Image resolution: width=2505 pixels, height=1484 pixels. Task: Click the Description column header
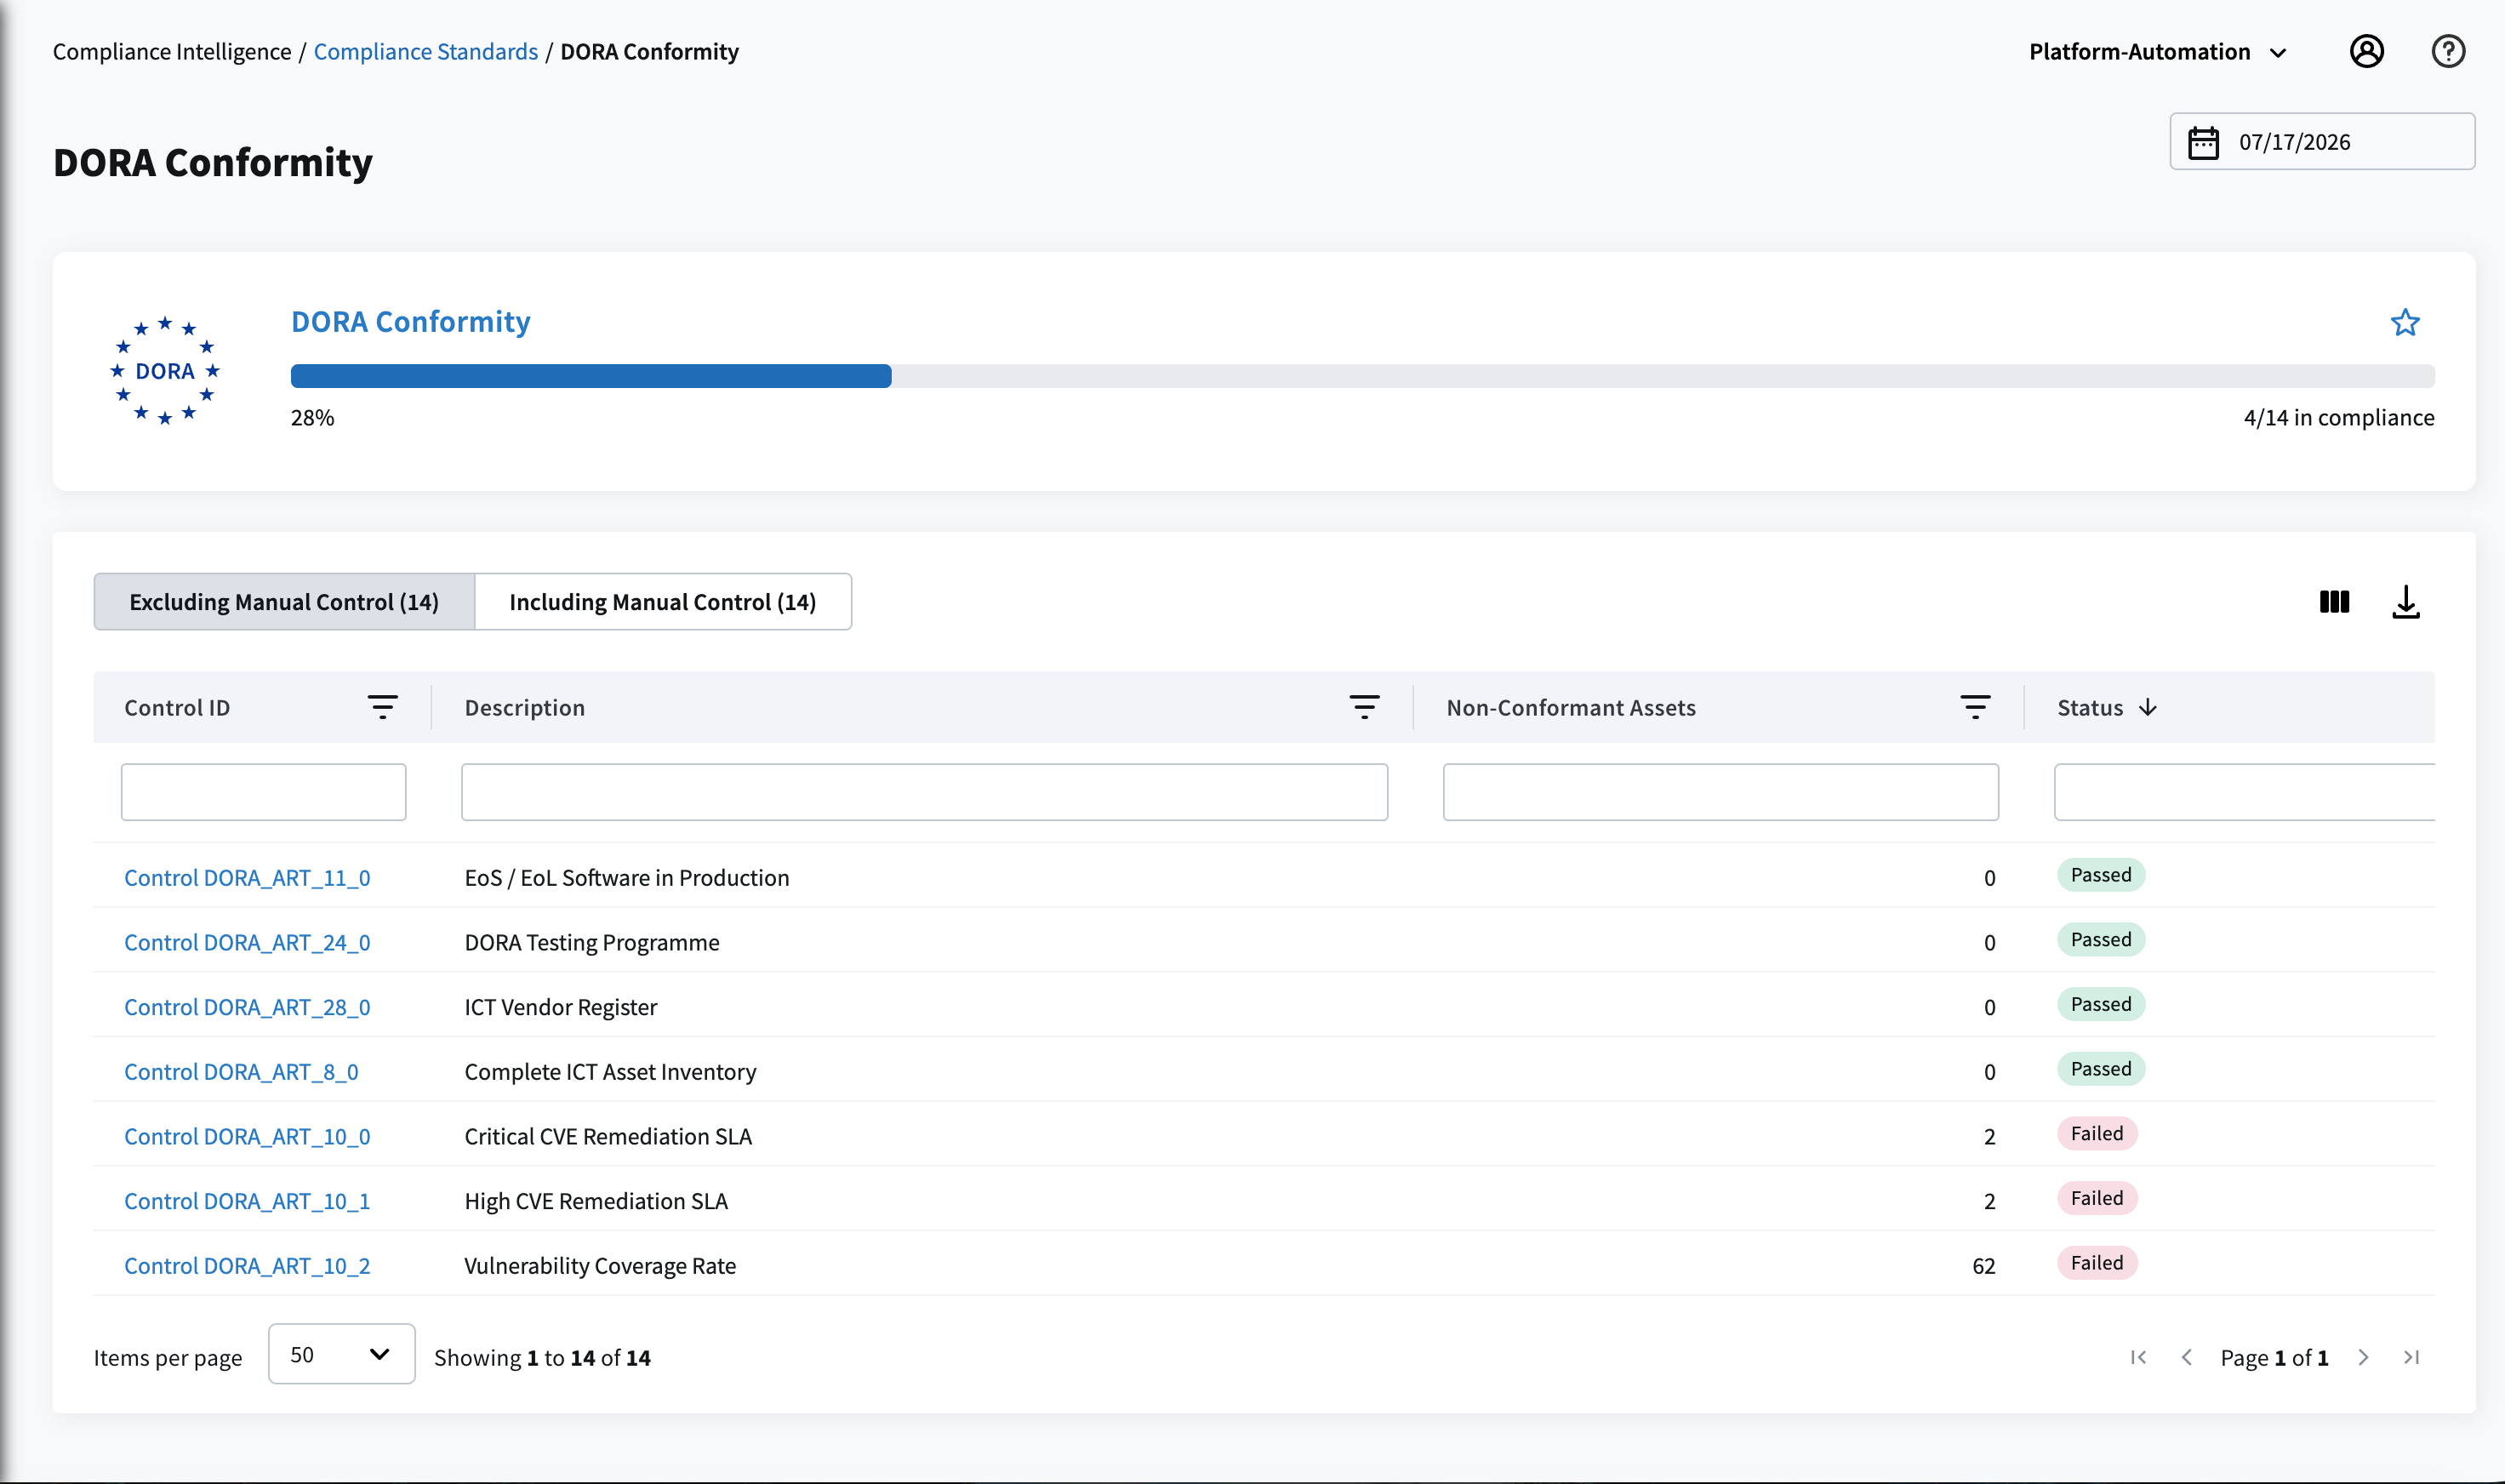(525, 707)
